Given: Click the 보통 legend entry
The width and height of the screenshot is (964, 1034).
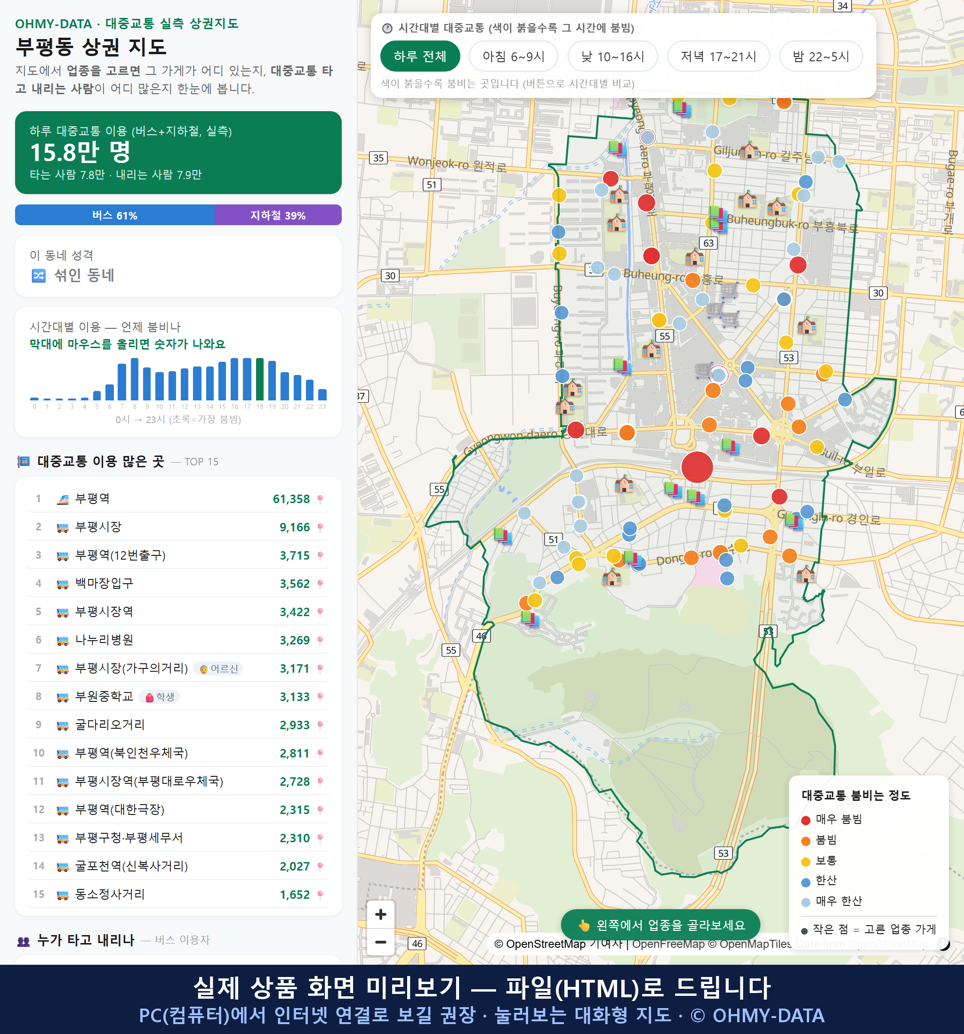Looking at the screenshot, I should (819, 861).
